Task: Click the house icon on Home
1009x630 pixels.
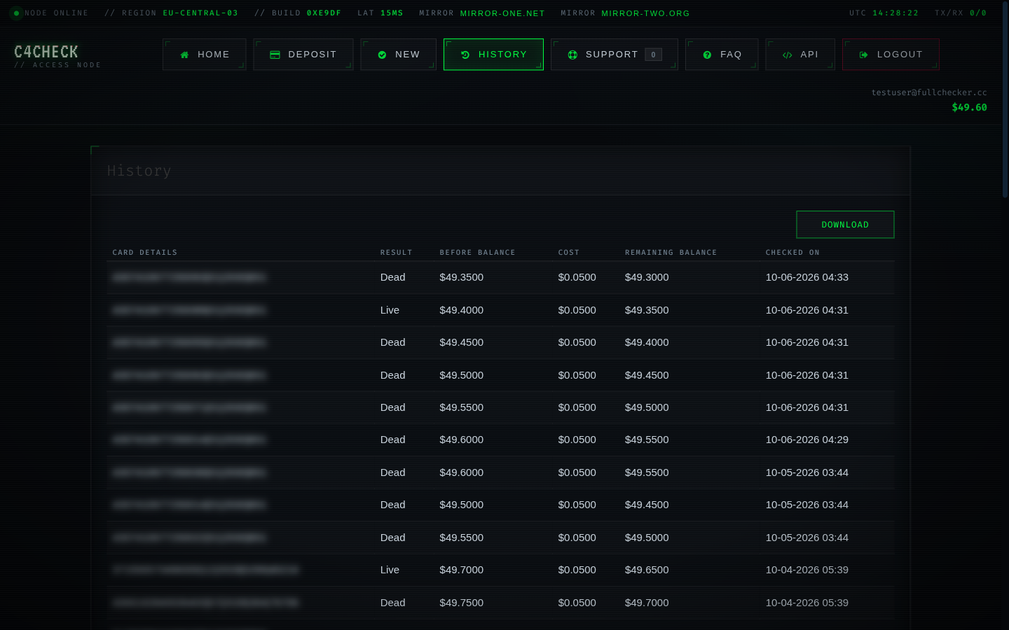Action: [184, 55]
